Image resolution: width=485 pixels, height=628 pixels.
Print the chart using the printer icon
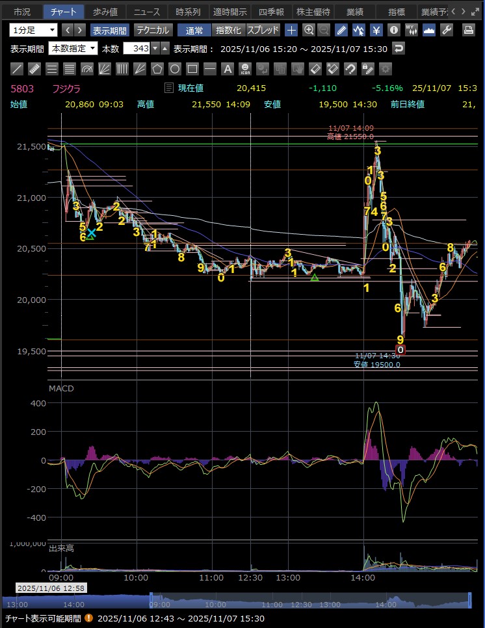click(468, 30)
